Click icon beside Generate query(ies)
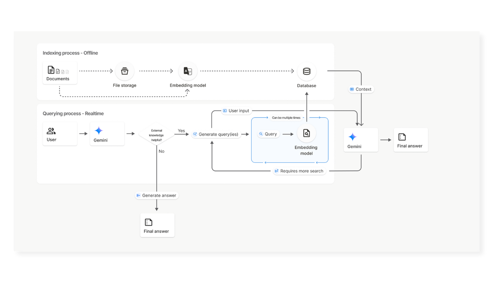This screenshot has height=281, width=500. pyautogui.click(x=195, y=134)
